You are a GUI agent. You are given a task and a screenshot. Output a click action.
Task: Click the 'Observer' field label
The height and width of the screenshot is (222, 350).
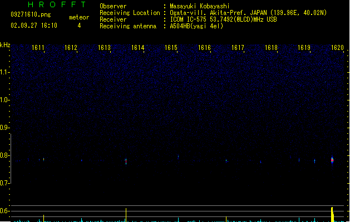[113, 6]
